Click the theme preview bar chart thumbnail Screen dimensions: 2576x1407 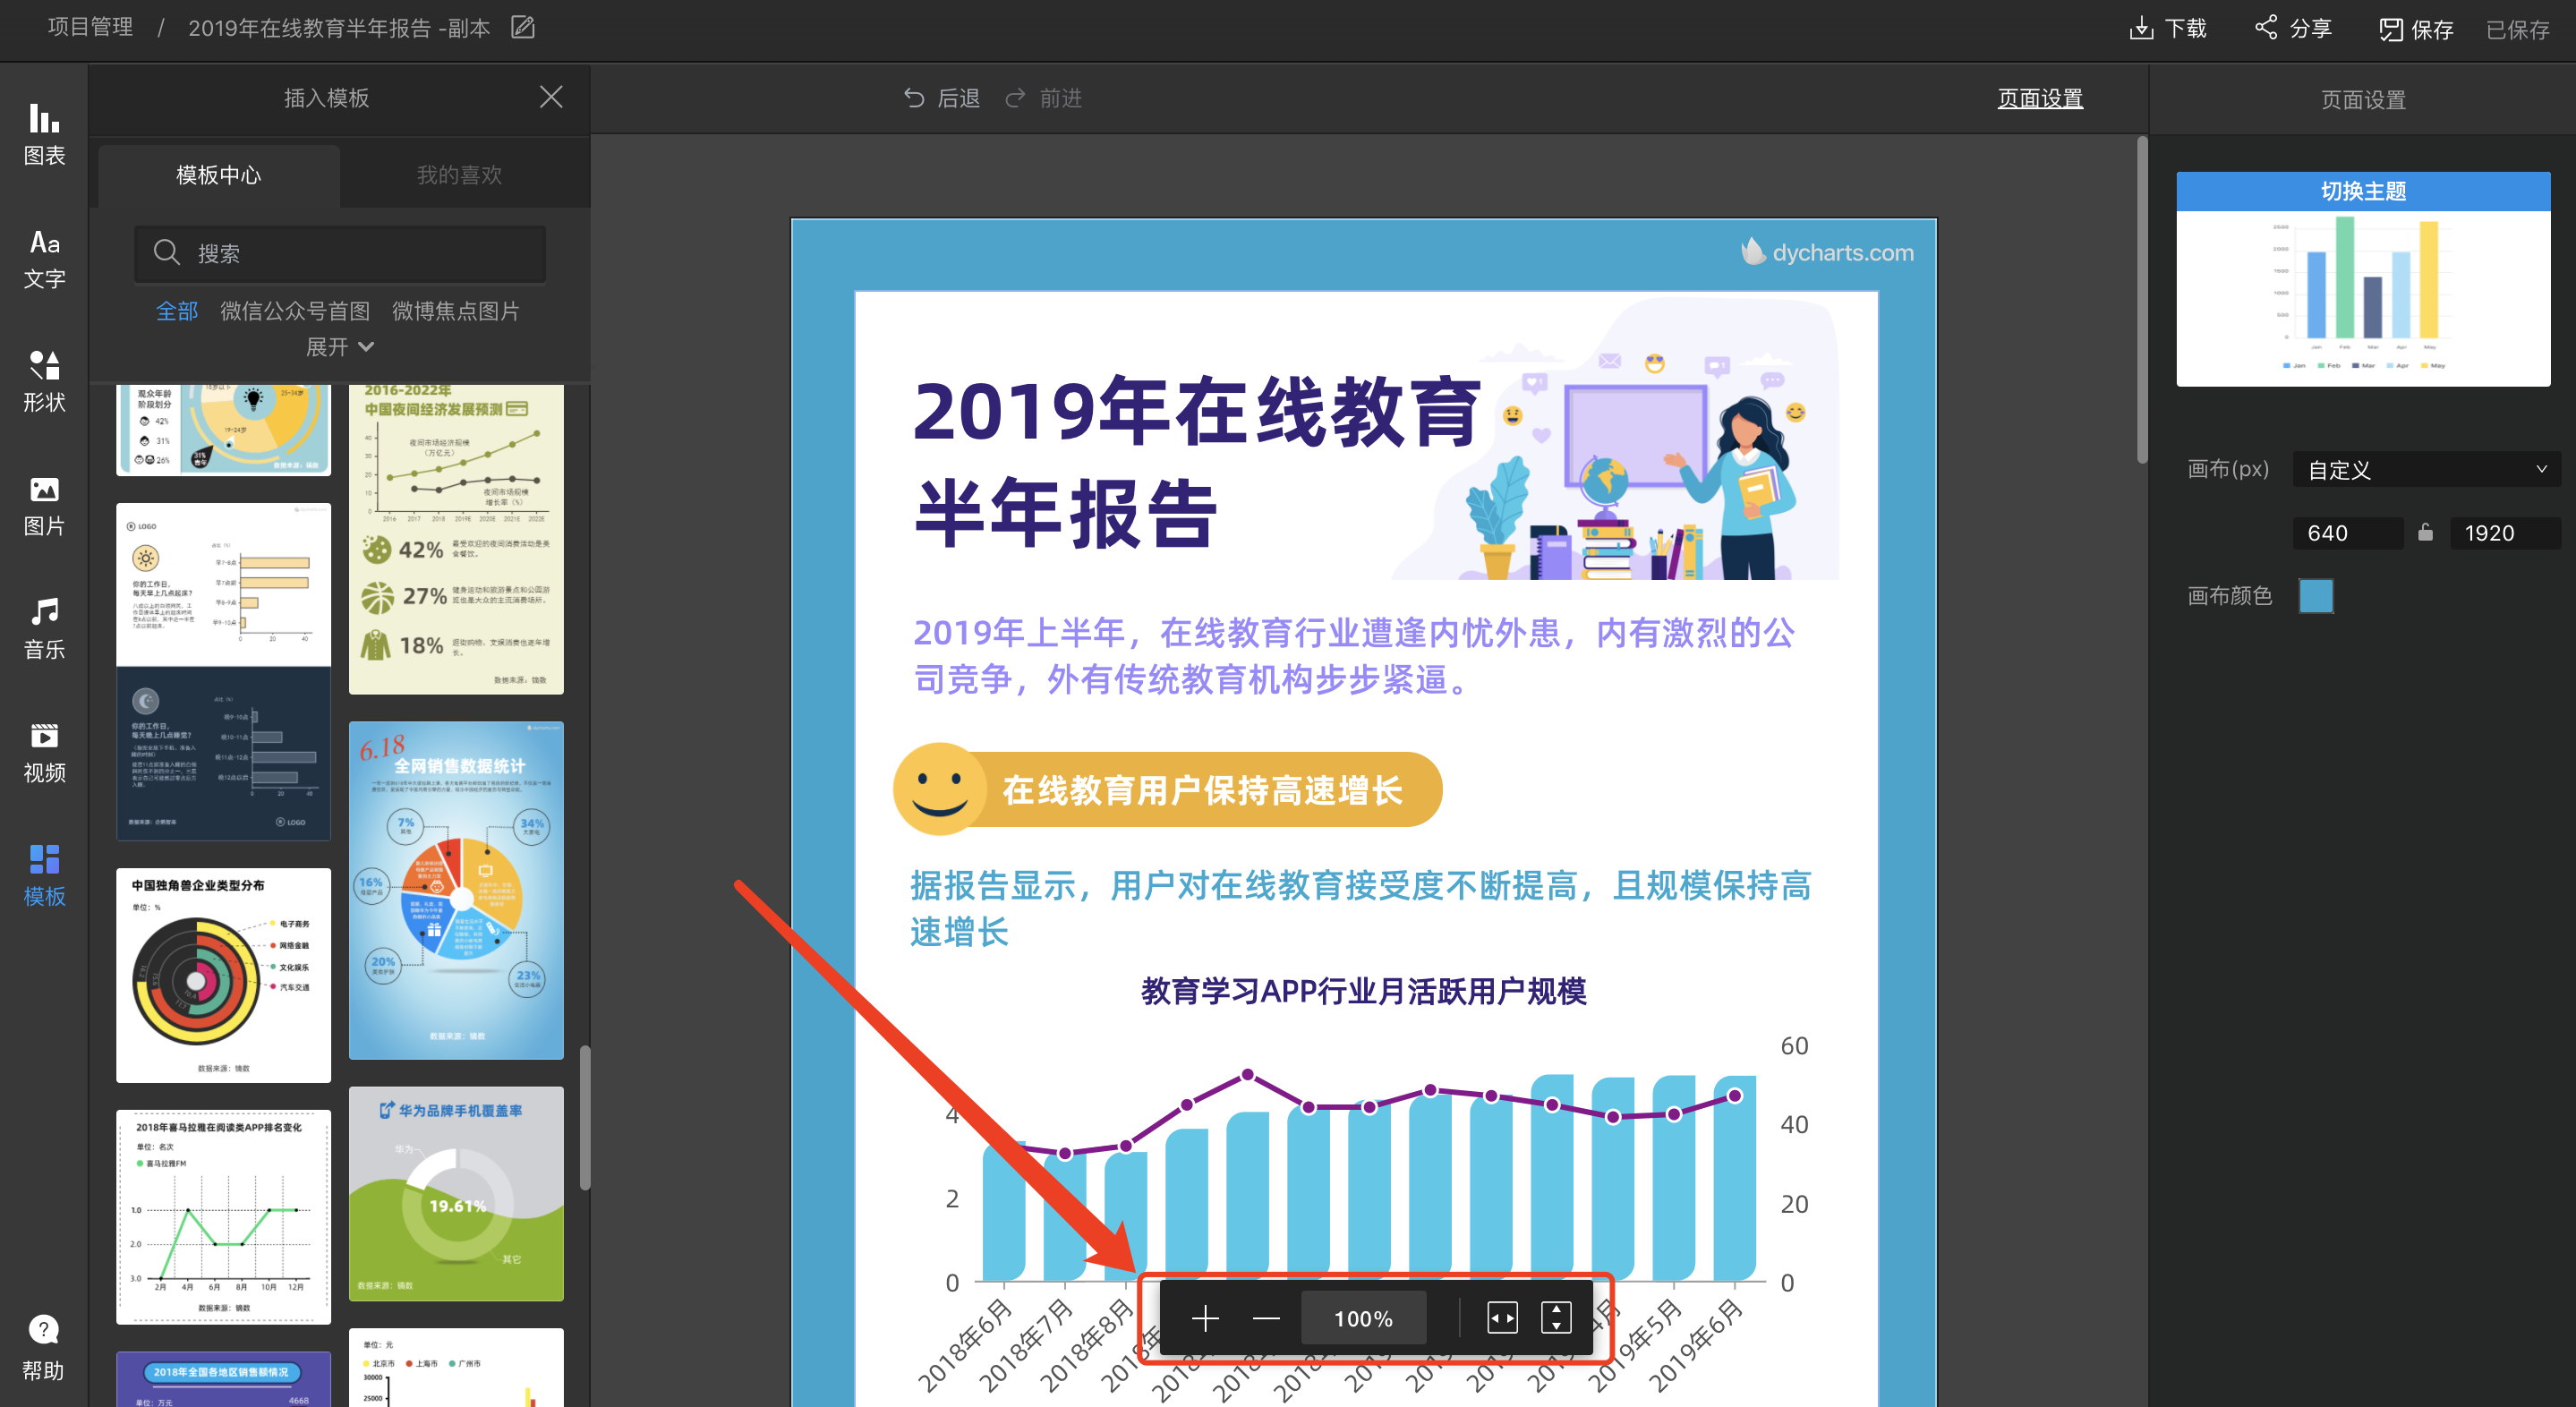(2363, 297)
